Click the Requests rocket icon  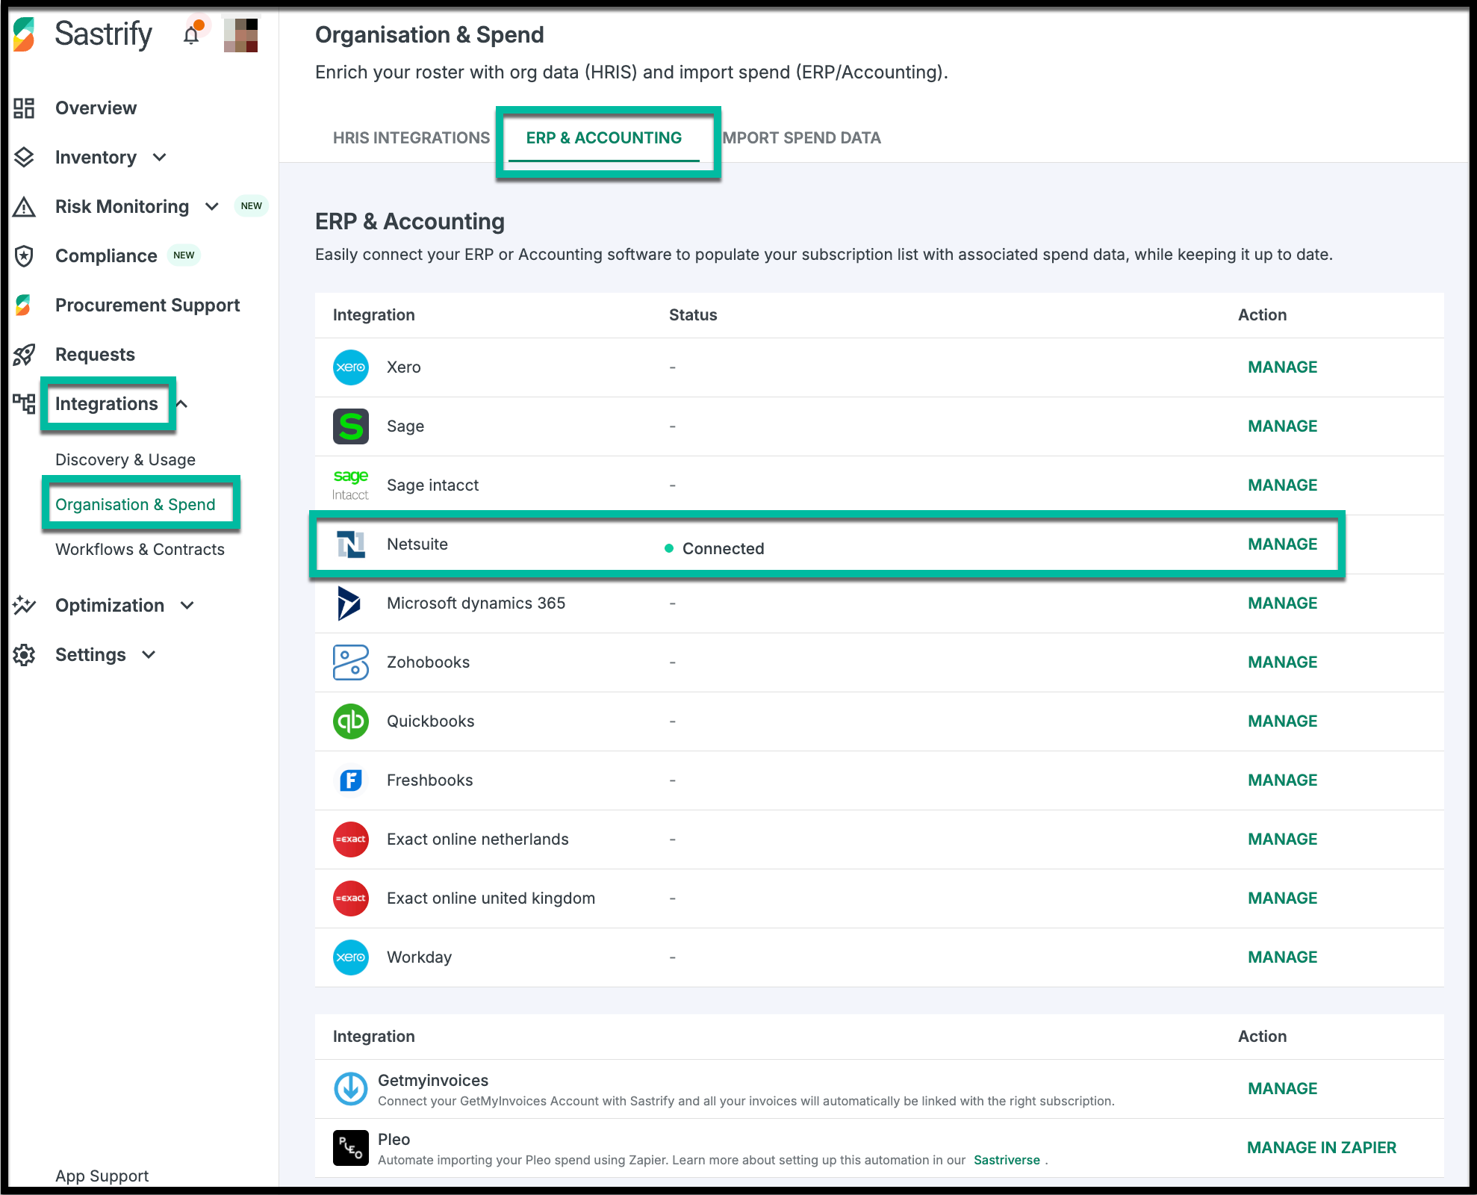pyautogui.click(x=24, y=355)
